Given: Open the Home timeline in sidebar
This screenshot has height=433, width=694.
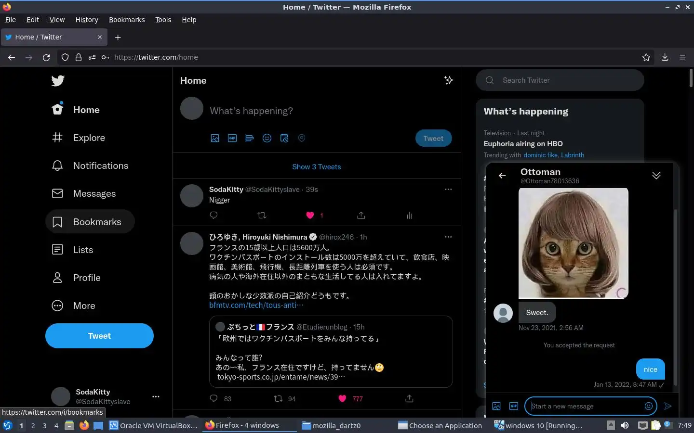Looking at the screenshot, I should point(76,110).
